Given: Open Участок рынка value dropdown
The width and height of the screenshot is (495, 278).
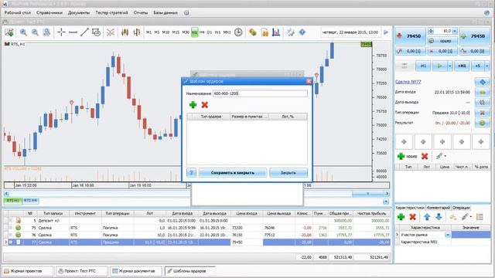Looking at the screenshot, I should (448, 235).
